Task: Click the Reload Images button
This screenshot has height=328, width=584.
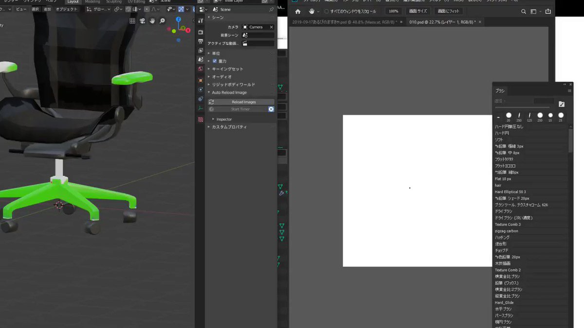Action: 241,102
